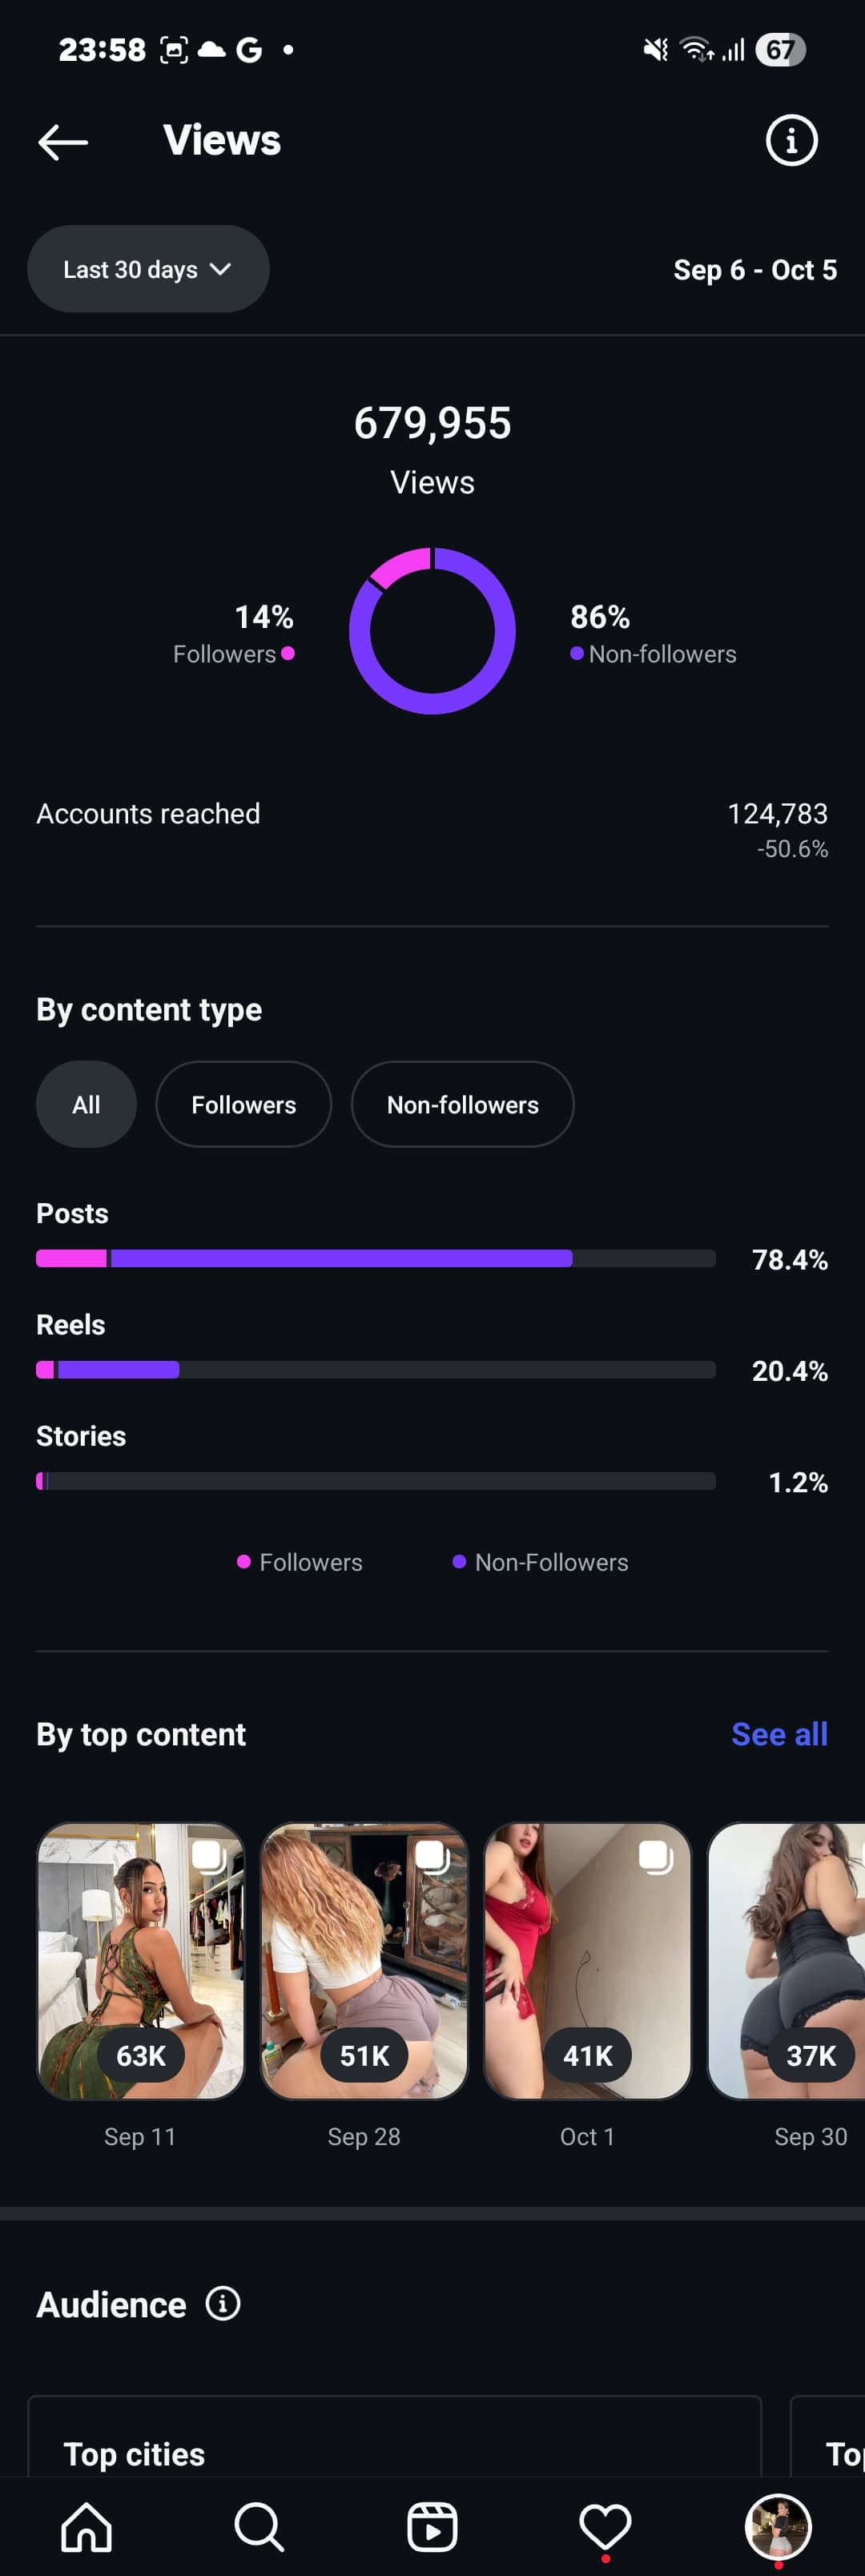Click See all top content link
The image size is (865, 2576).
coord(779,1734)
